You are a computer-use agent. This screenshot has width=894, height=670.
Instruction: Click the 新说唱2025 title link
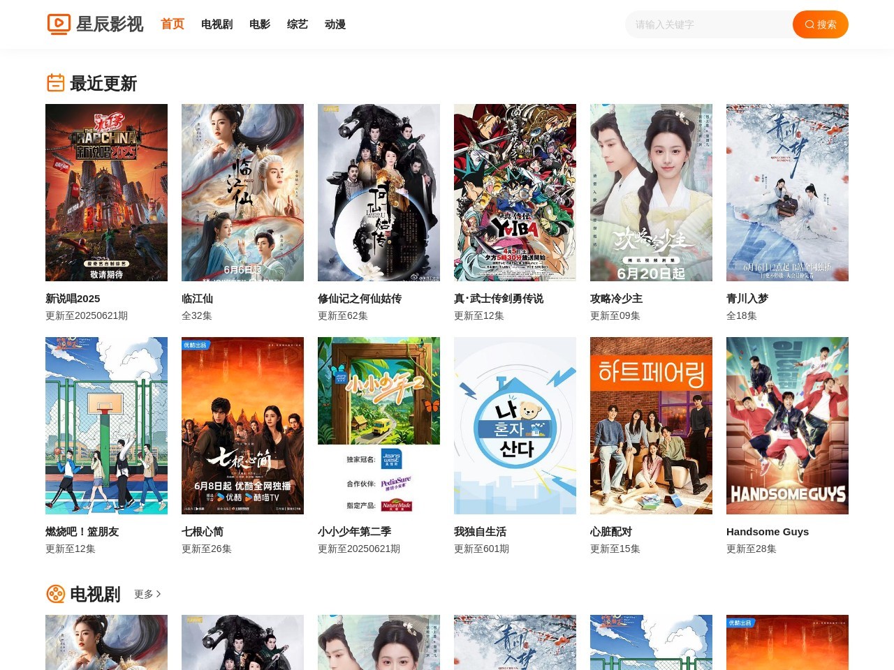(73, 298)
